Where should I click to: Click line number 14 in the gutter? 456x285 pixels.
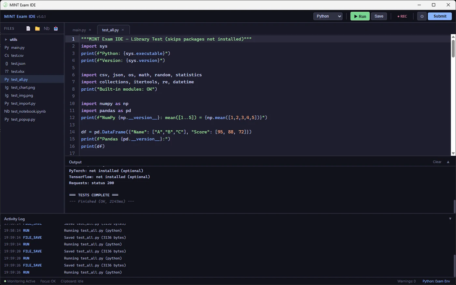pyautogui.click(x=72, y=132)
